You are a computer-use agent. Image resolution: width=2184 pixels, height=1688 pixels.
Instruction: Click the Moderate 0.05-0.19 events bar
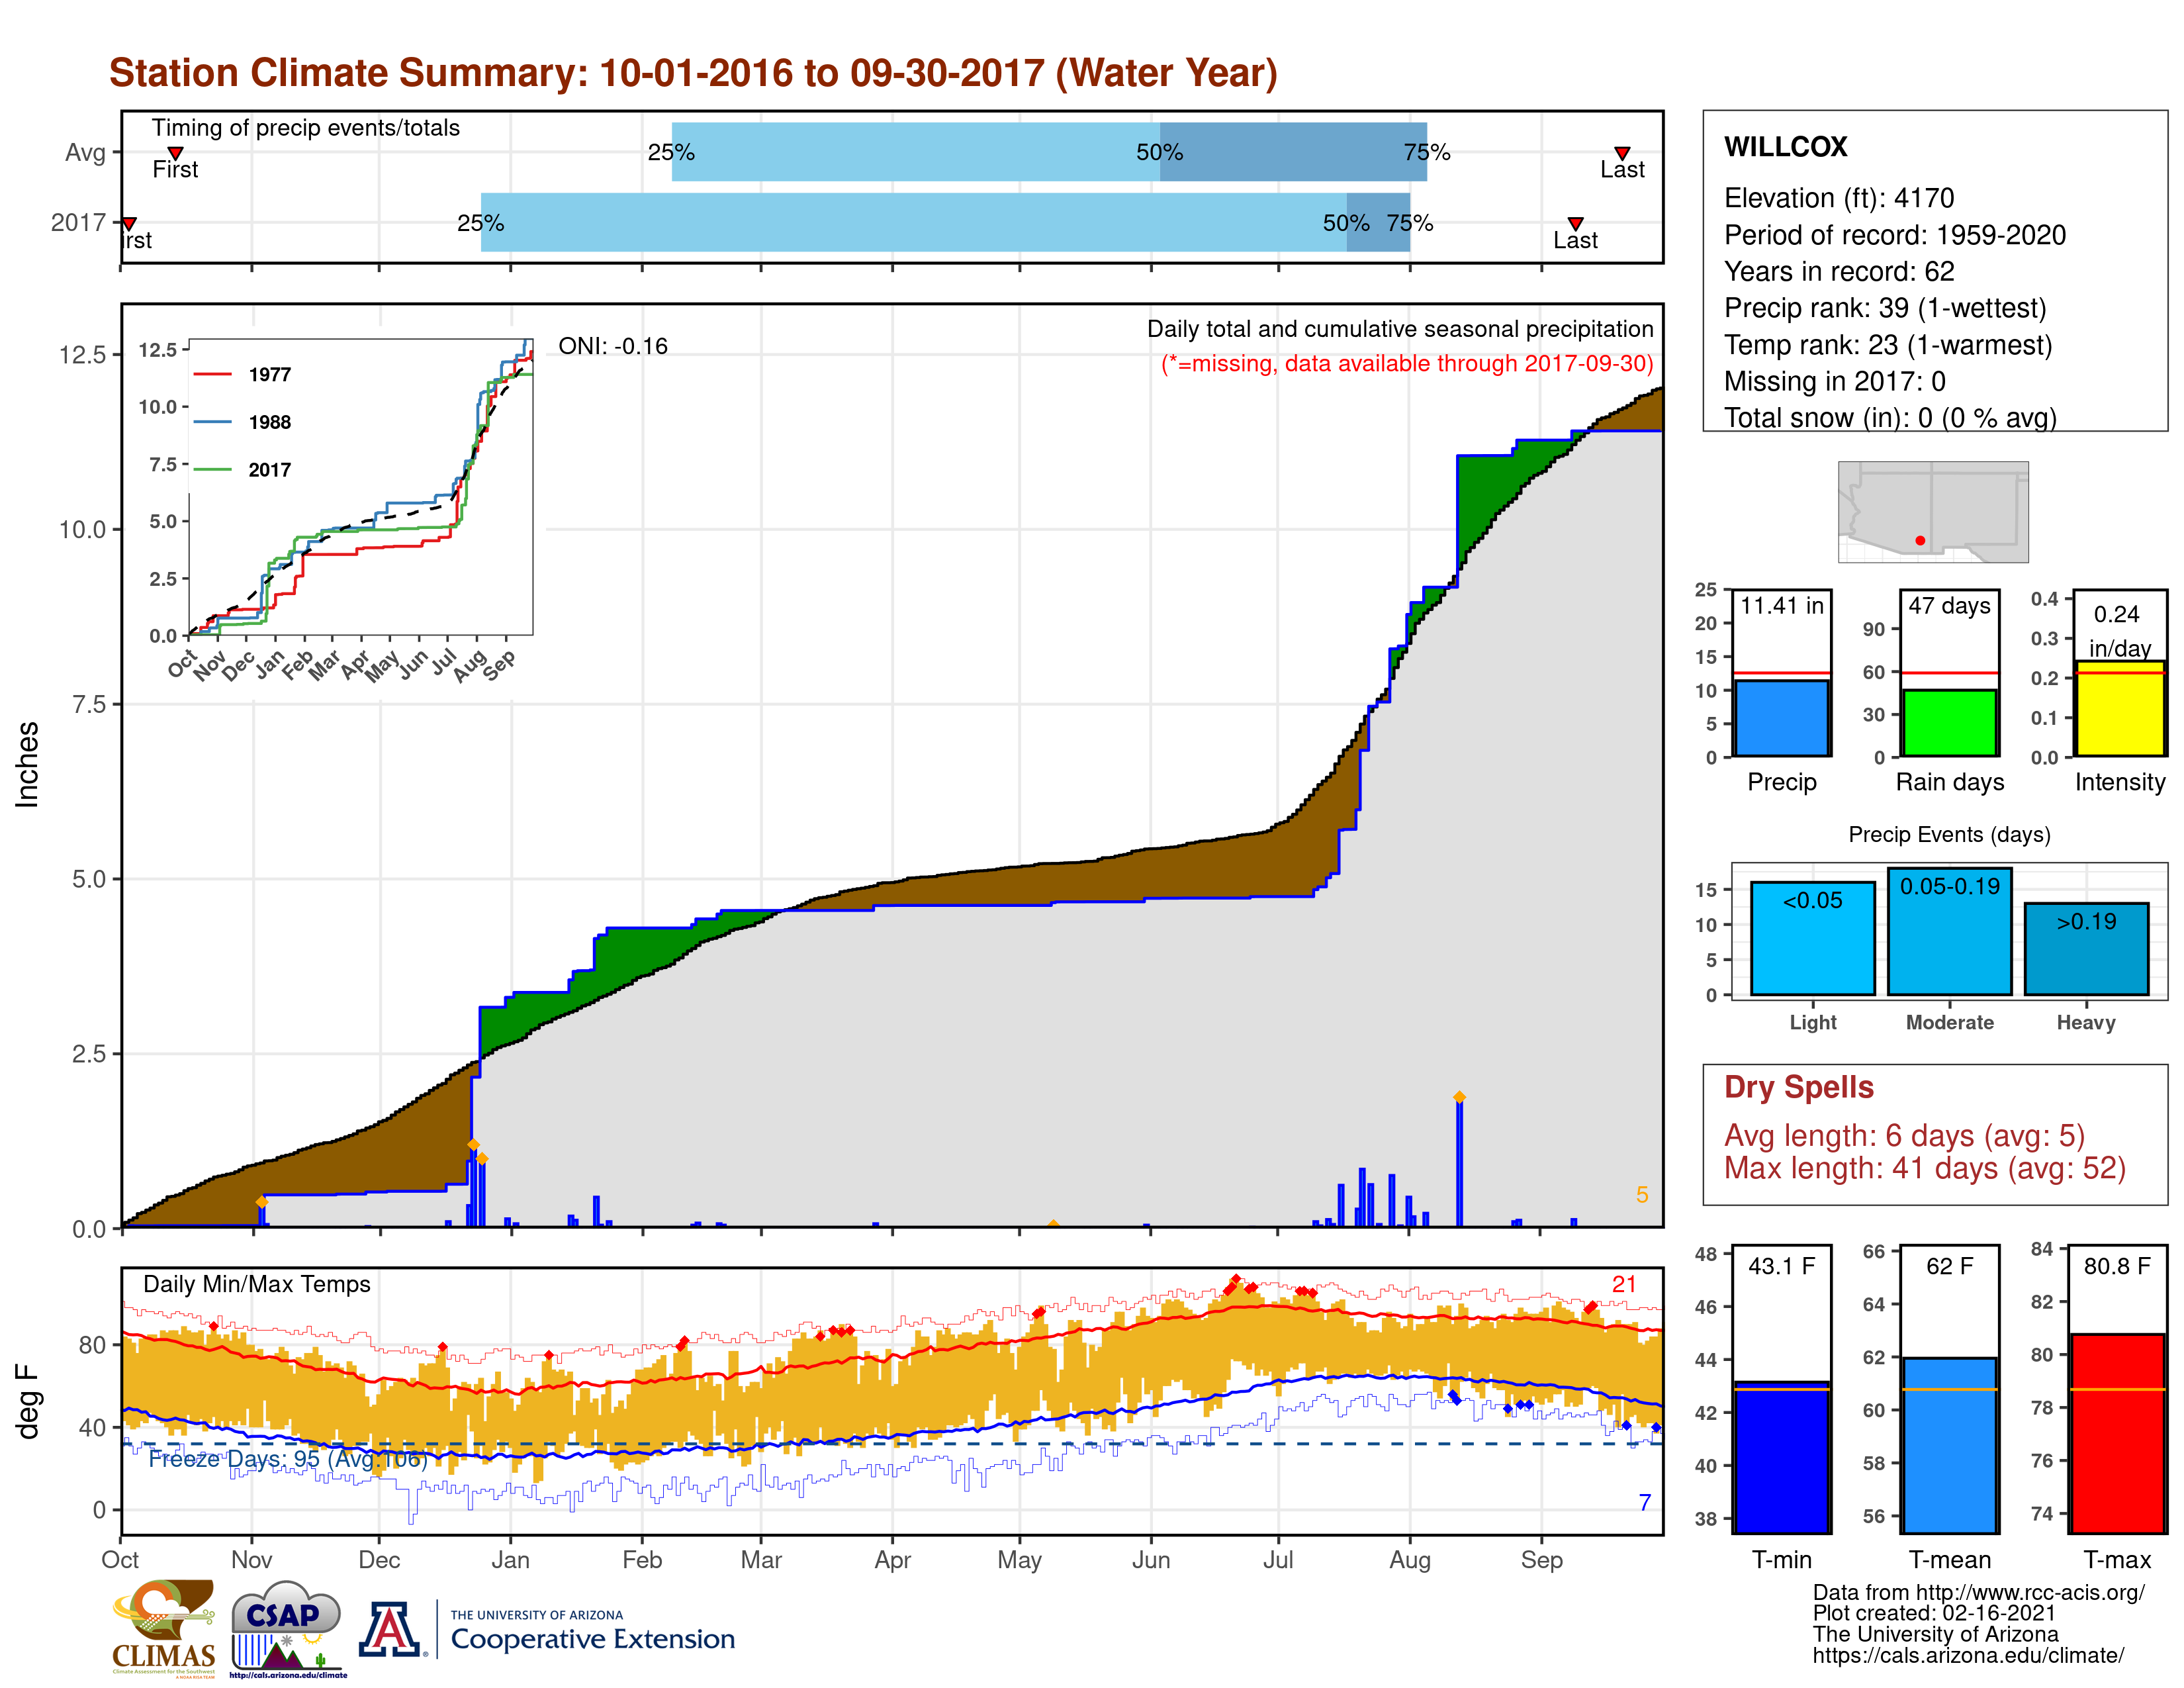click(1949, 931)
